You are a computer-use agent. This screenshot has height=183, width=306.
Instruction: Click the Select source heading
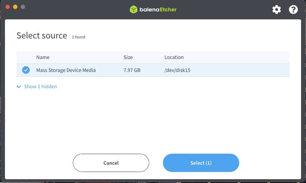(42, 36)
